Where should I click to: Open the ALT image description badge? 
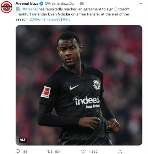click(23, 140)
